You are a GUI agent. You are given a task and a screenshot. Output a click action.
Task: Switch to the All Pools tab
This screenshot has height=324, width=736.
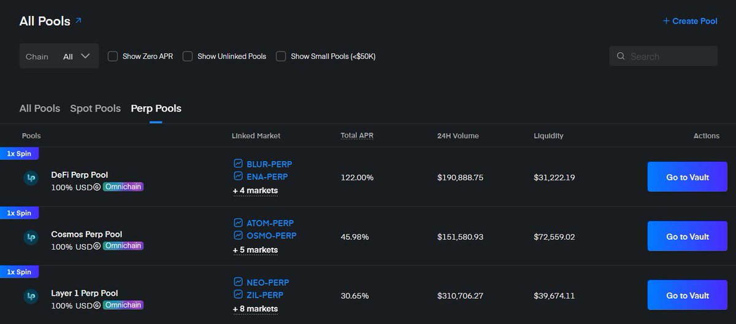click(x=40, y=108)
